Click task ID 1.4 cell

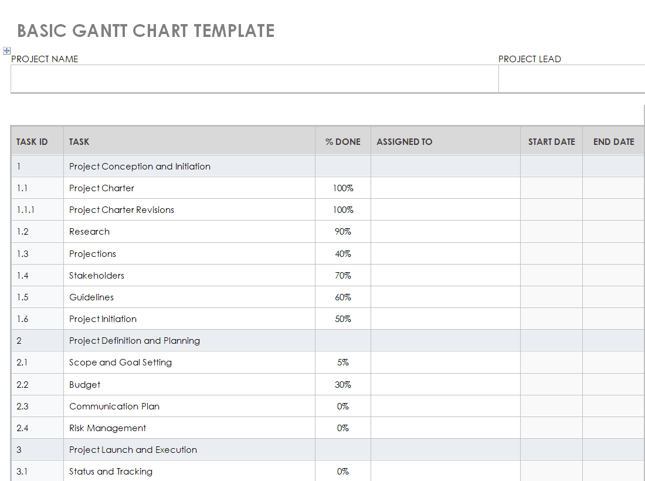38,275
